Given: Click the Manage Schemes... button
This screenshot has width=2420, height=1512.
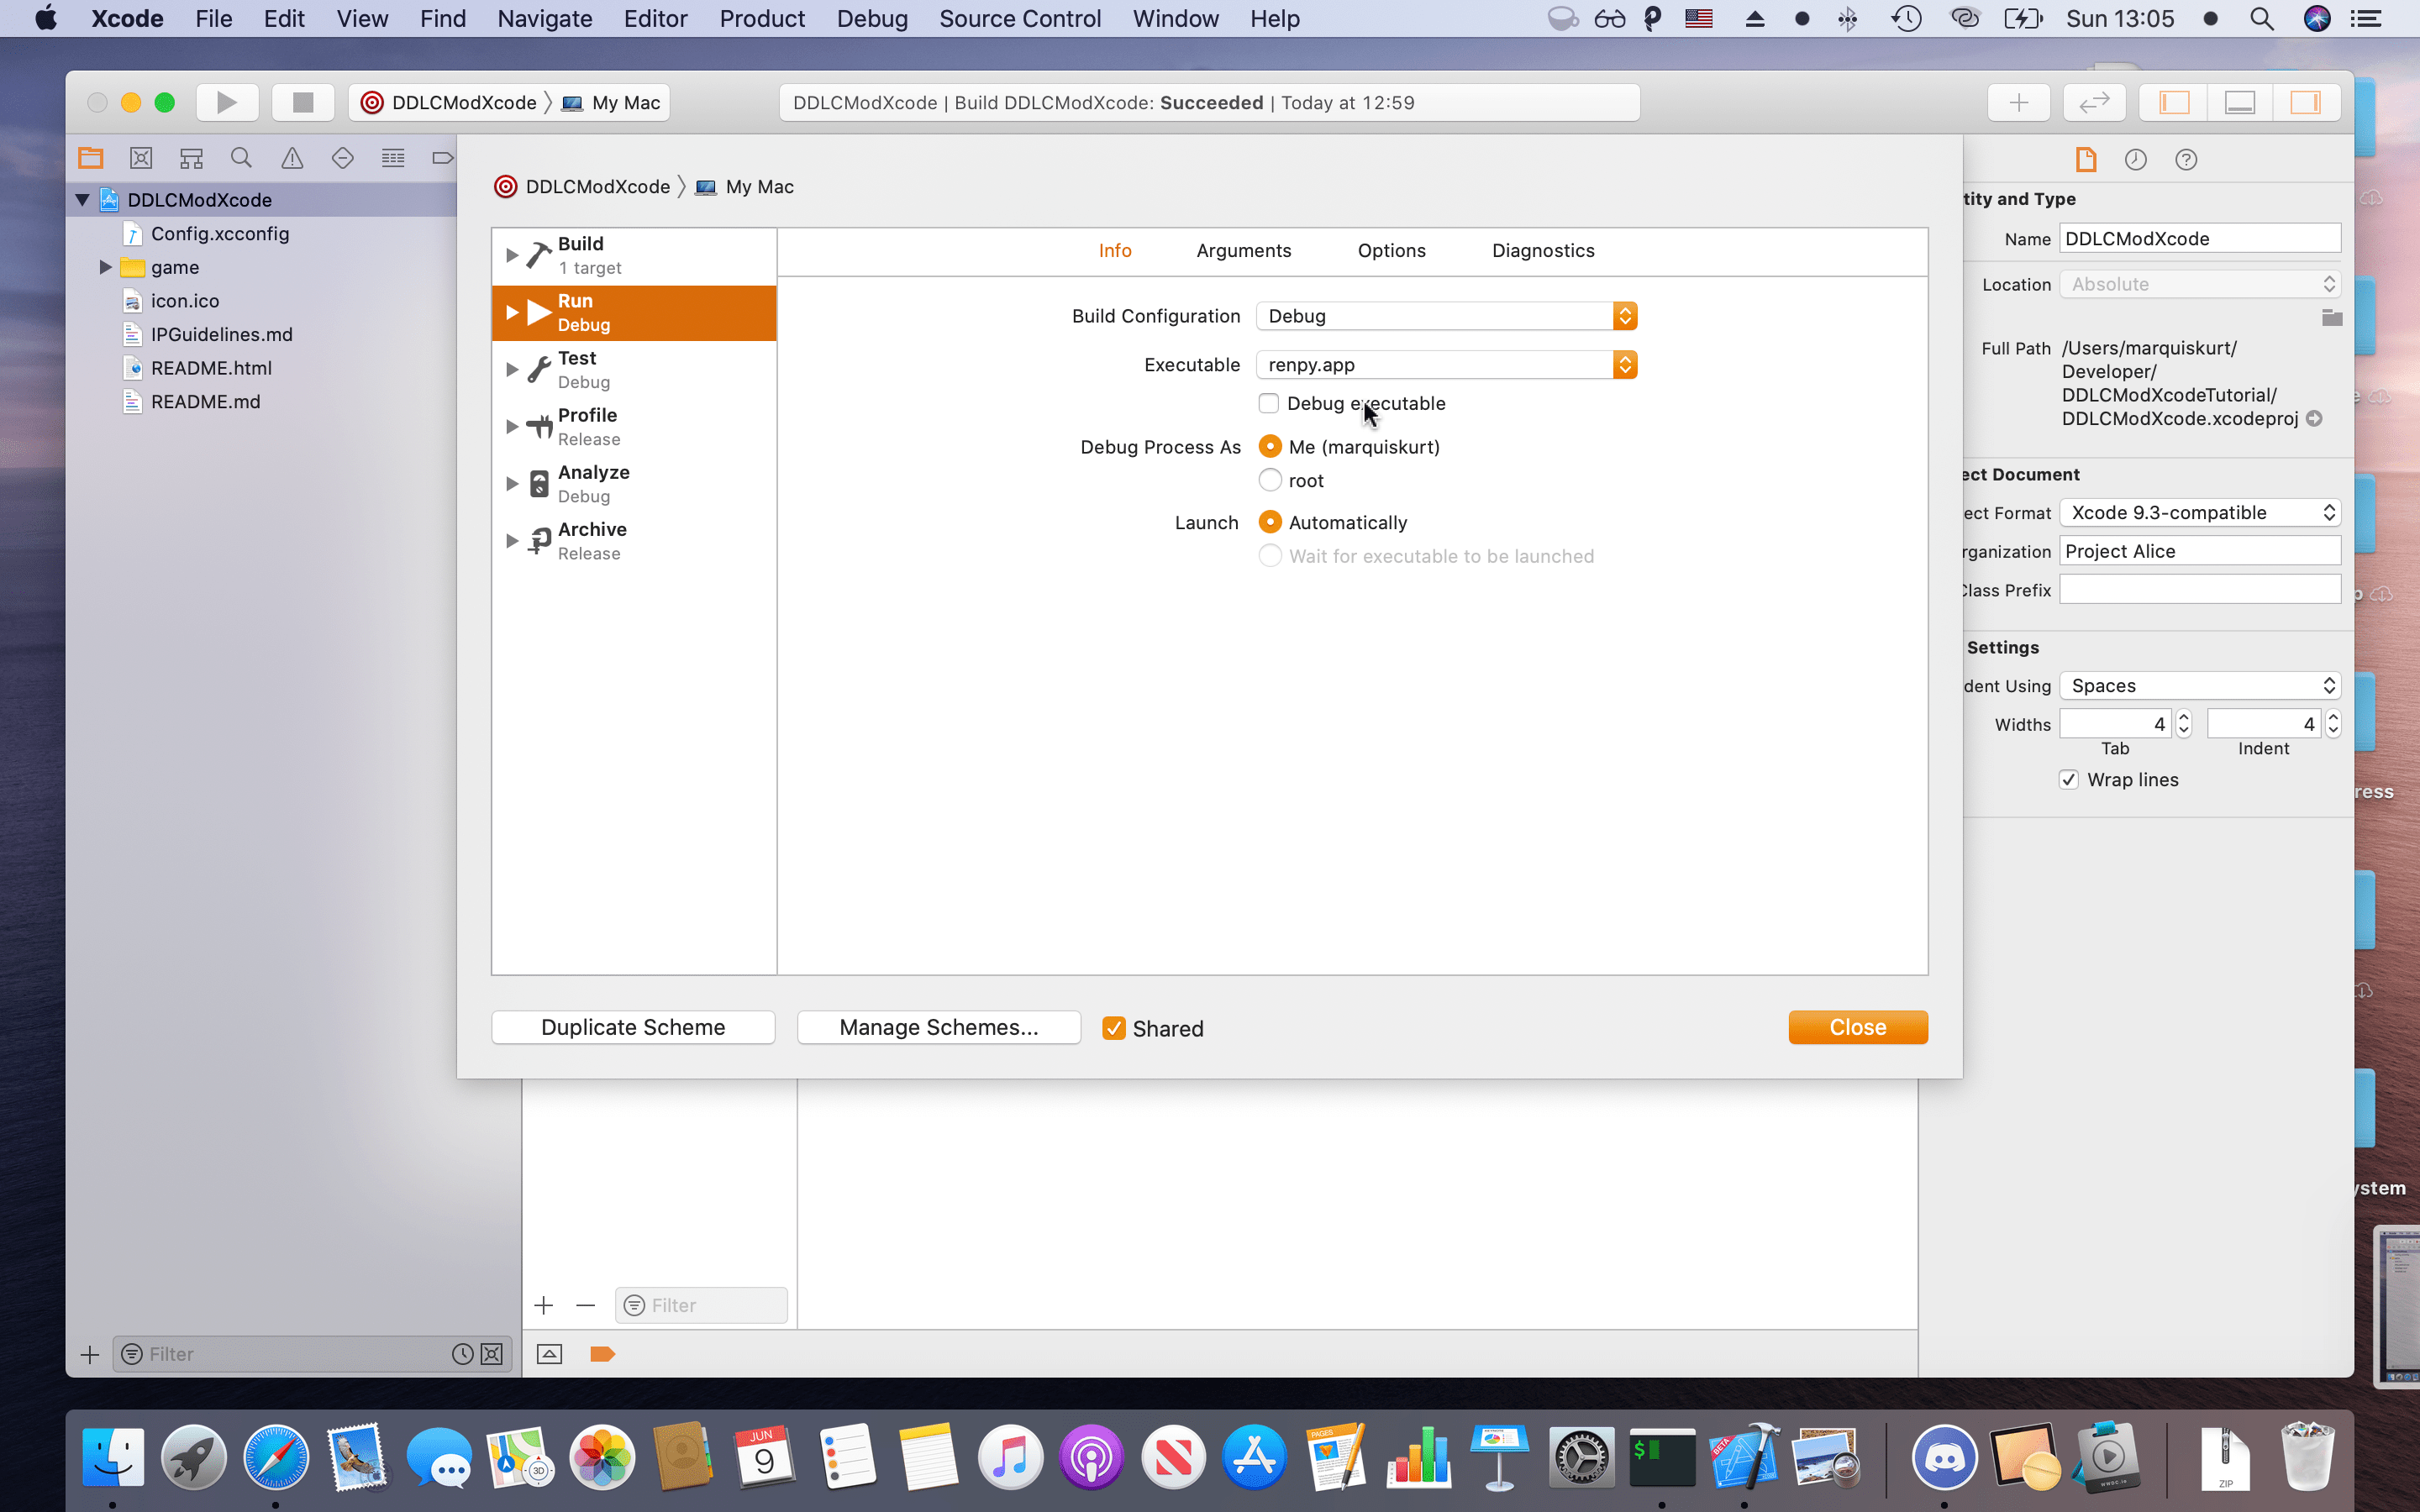Looking at the screenshot, I should click(x=938, y=1028).
